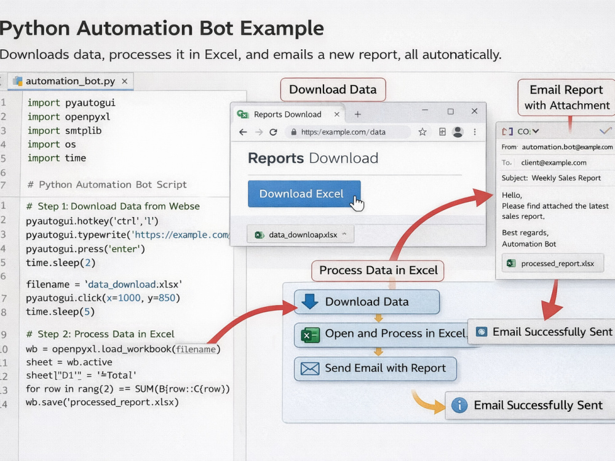Click the 'import time' code line
The image size is (615, 461).
(57, 158)
